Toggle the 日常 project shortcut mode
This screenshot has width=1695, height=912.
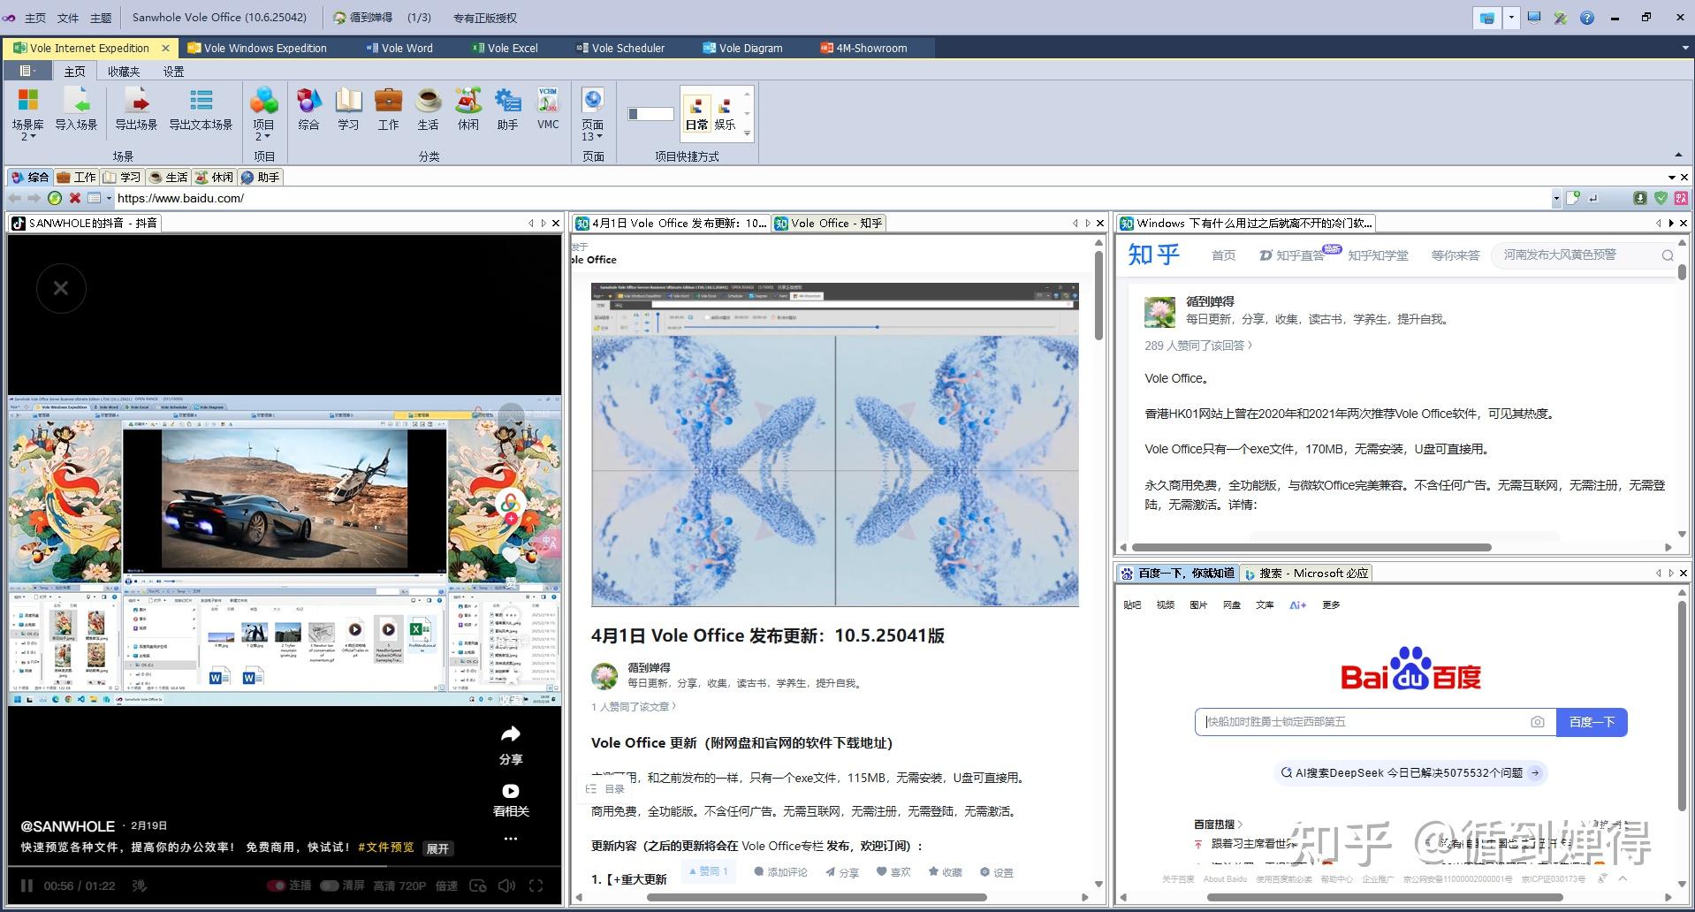697,114
